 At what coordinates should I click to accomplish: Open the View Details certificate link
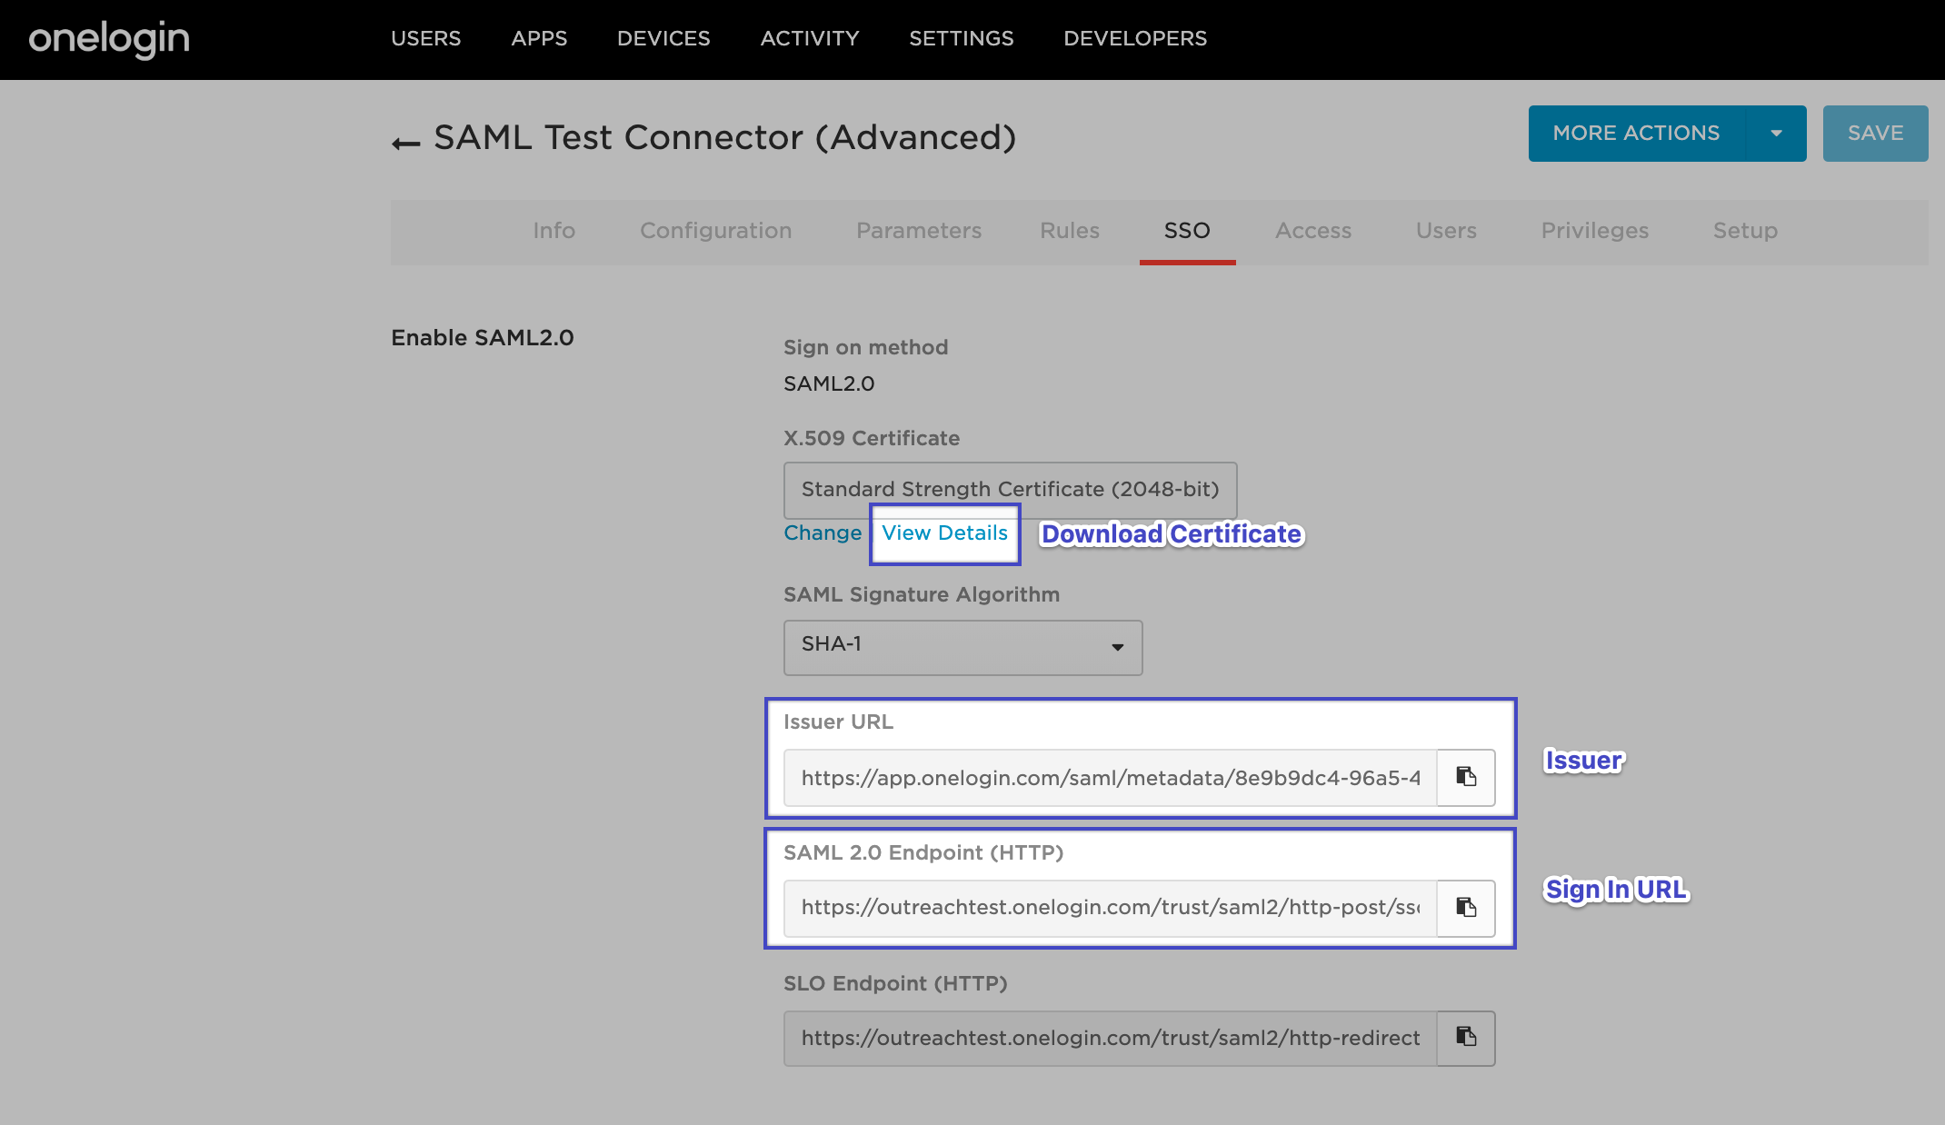coord(944,533)
